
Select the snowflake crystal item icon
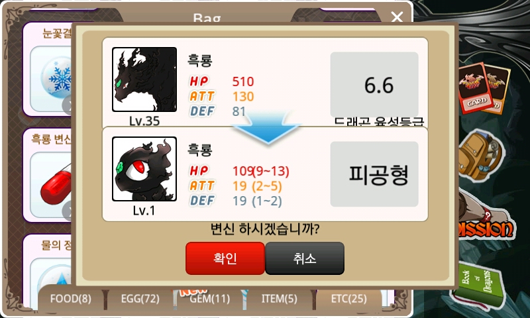point(56,78)
